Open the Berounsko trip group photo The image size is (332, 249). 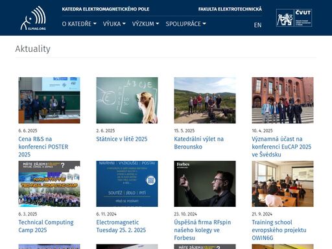205,101
